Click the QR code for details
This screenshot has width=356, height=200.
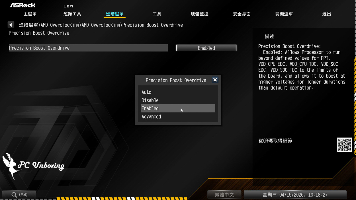344,145
